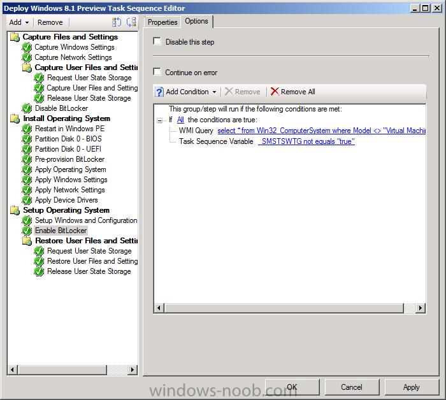The image size is (446, 400).
Task: Click check icon beside Apply Windows Settings
Action: point(27,180)
